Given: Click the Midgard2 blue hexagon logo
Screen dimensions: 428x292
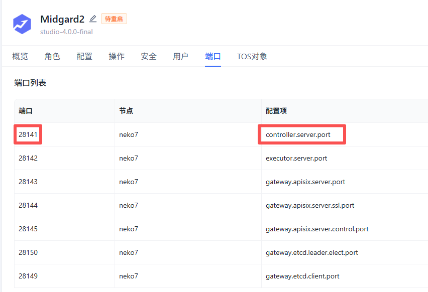Looking at the screenshot, I should [x=22, y=24].
